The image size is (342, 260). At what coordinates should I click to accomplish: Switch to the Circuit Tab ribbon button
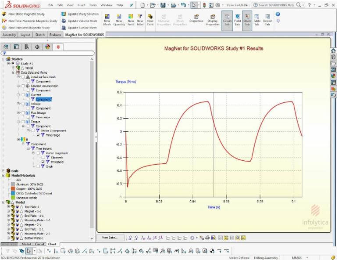coord(227,20)
